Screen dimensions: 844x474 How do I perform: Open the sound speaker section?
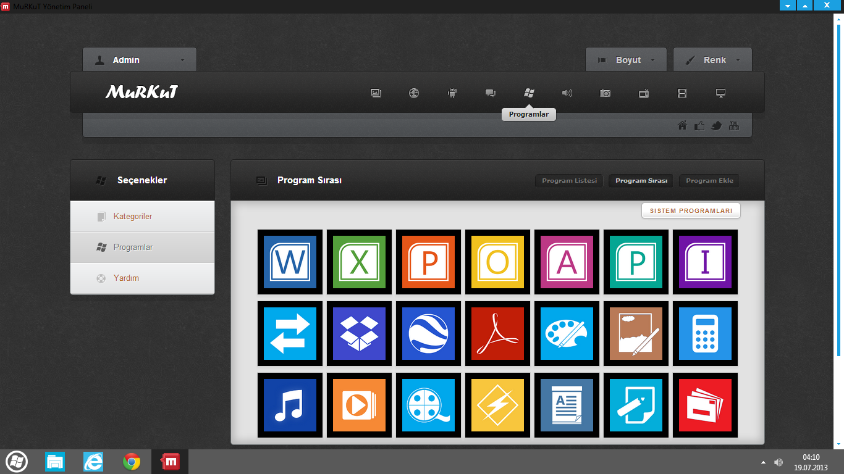567,93
